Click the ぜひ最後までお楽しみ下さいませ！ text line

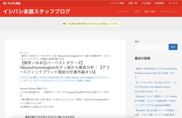click(38, 107)
